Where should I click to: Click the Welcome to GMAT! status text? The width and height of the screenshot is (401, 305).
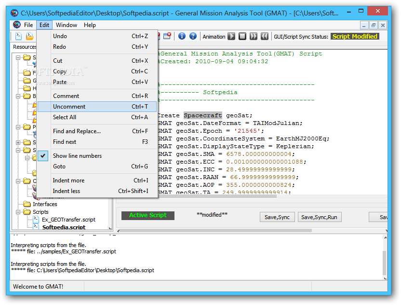tap(38, 286)
